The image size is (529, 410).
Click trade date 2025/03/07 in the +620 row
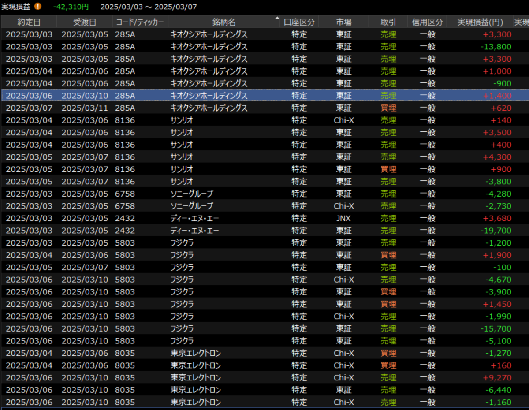(x=29, y=108)
